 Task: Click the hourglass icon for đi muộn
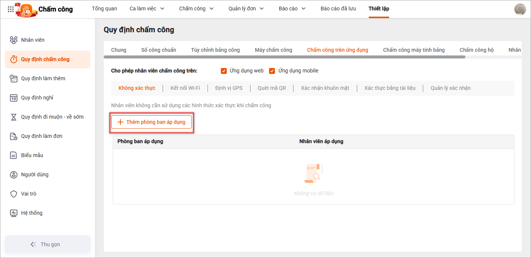14,117
